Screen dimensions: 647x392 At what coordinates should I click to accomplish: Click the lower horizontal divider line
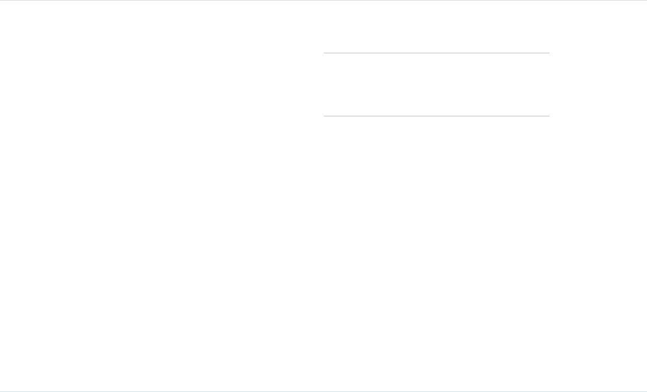pyautogui.click(x=436, y=116)
